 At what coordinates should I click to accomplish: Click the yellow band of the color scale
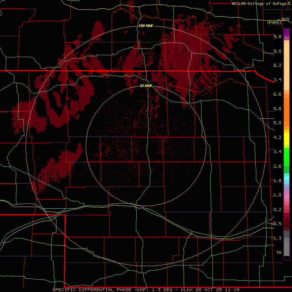tap(286, 139)
